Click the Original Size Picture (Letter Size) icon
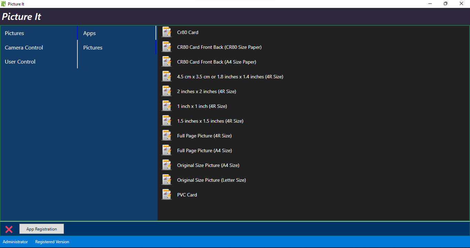Viewport: 470px width, 248px height. (167, 180)
